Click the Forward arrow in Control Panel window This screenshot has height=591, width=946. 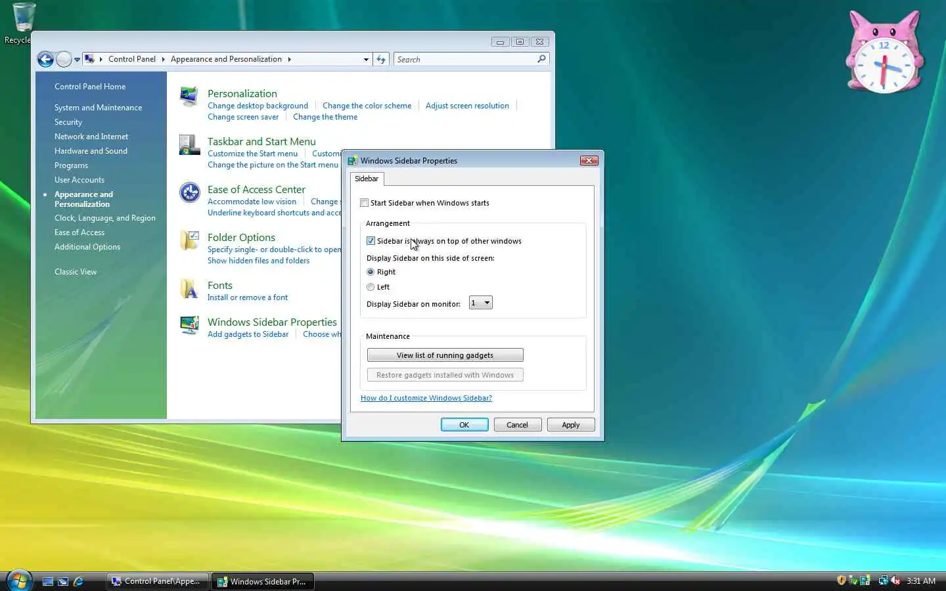tap(64, 59)
